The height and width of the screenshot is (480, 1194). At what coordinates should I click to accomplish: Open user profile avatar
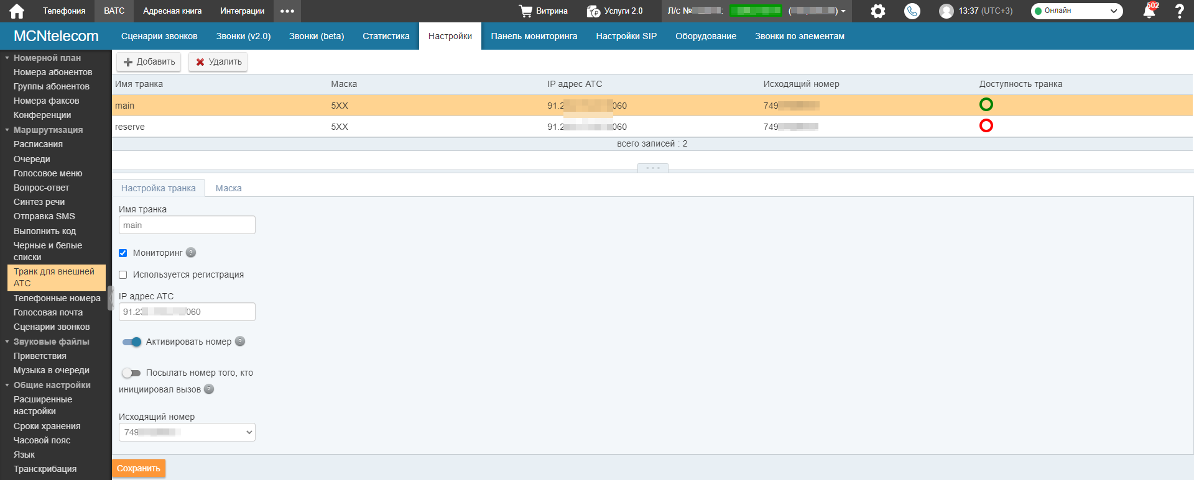point(946,11)
